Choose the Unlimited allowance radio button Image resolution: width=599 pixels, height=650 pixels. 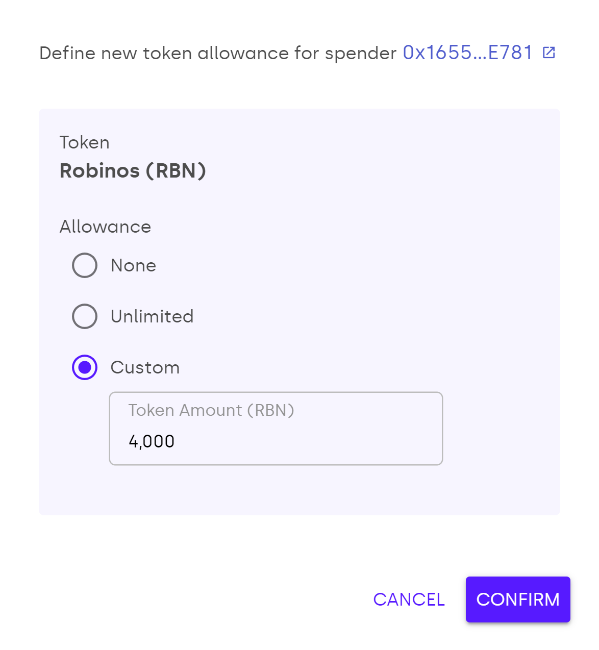click(x=85, y=316)
